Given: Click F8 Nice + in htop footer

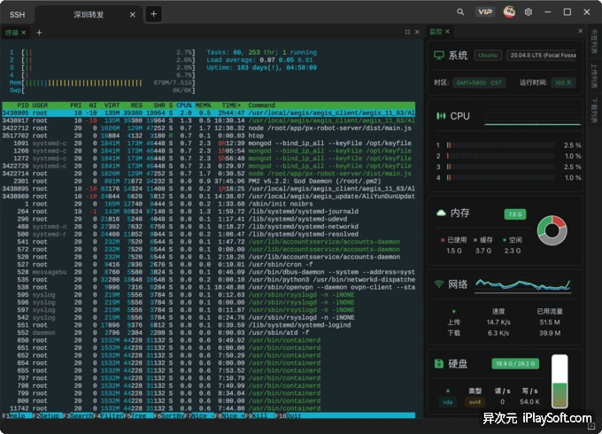Looking at the screenshot, I should pyautogui.click(x=229, y=416).
